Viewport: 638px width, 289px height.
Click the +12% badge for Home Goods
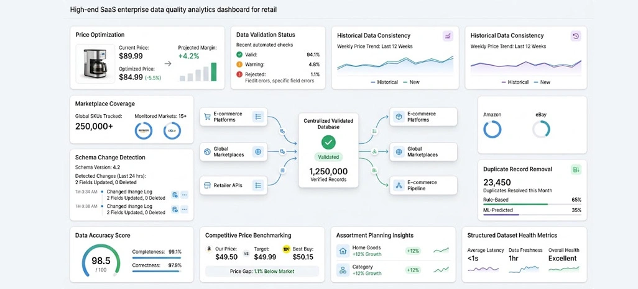413,251
